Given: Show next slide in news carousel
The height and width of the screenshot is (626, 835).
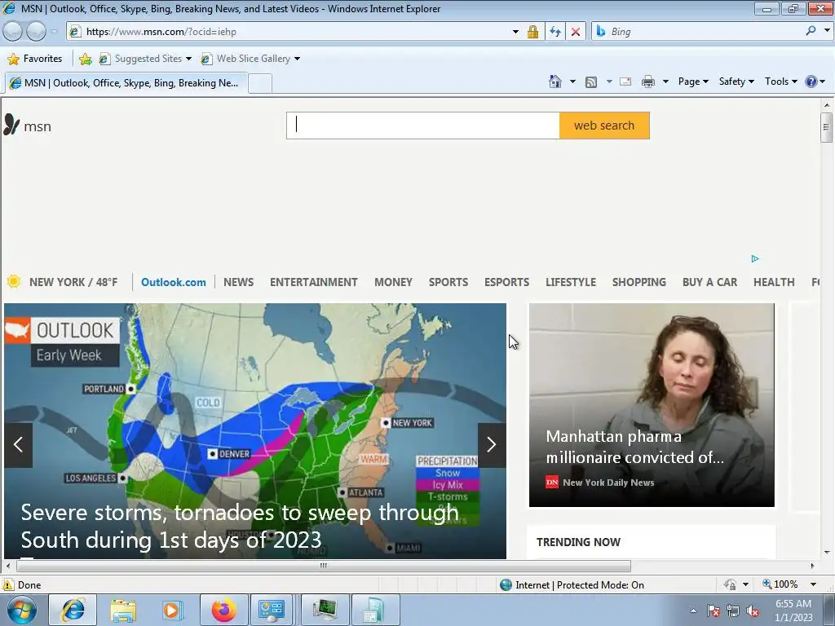Looking at the screenshot, I should point(492,445).
